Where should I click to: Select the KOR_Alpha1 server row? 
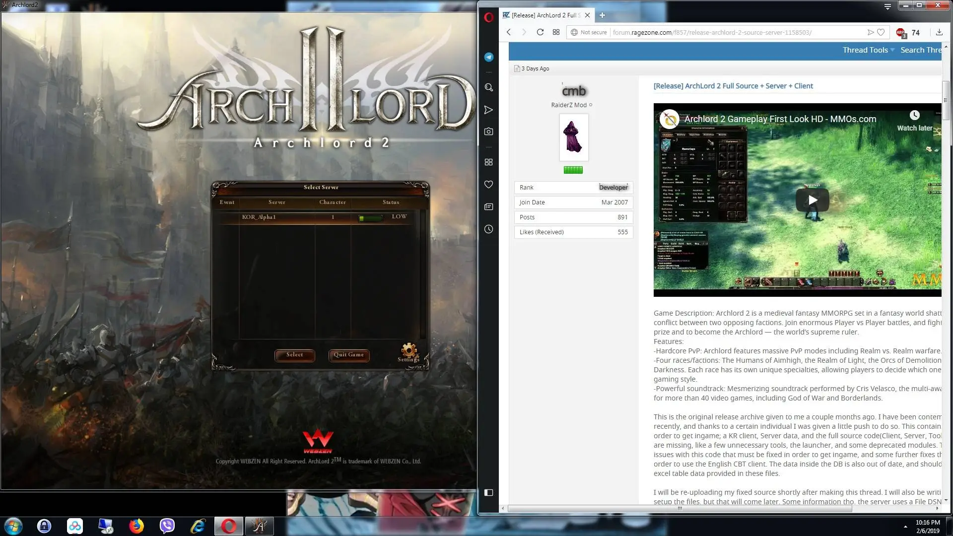click(319, 217)
